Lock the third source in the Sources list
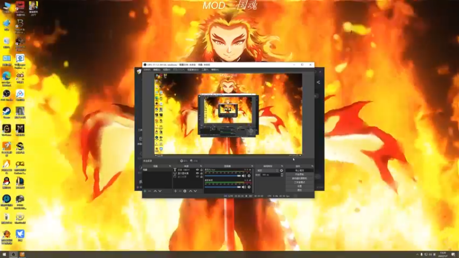The height and width of the screenshot is (258, 459). point(201,177)
